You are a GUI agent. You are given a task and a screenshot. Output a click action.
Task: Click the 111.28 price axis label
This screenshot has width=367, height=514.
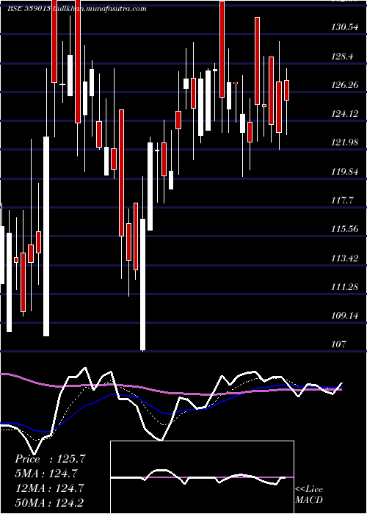(345, 287)
